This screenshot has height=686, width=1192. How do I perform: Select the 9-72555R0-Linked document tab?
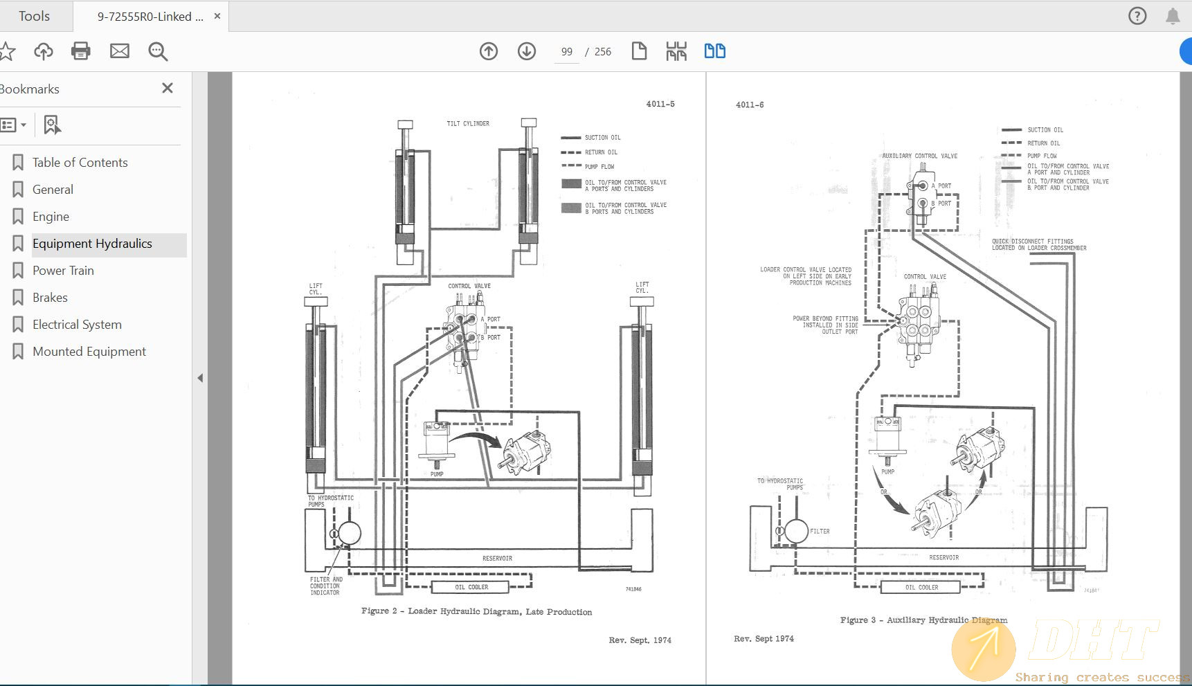point(150,17)
